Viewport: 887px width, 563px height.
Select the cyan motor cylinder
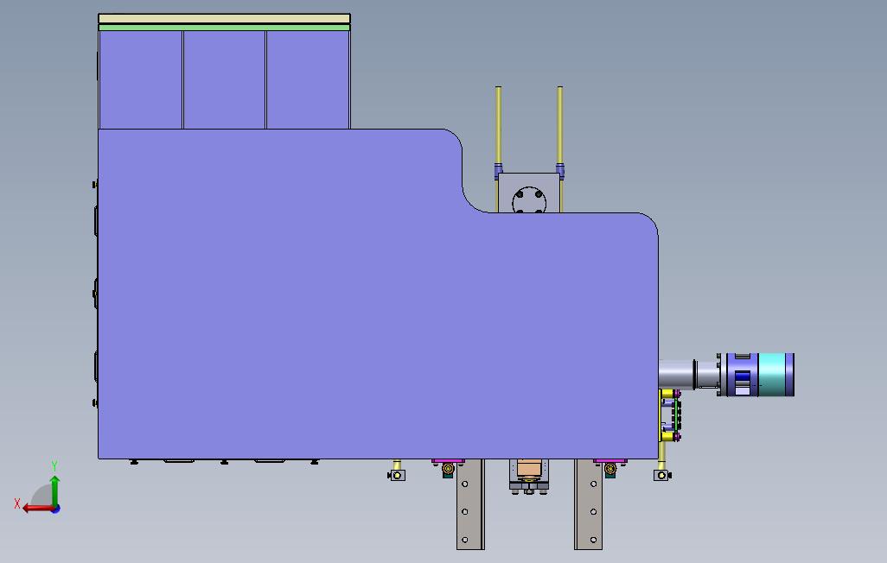click(x=772, y=374)
